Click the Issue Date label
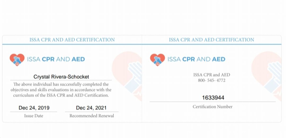Viewport: 286px width, 138px height. [x=34, y=116]
